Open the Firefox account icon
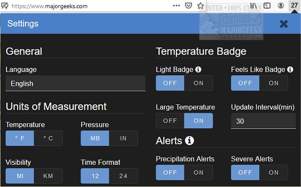 [281, 6]
